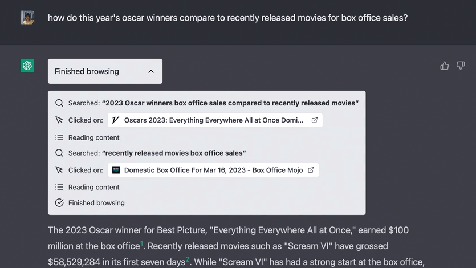Open the Oscars 2023 article link
This screenshot has height=268, width=476.
(213, 120)
